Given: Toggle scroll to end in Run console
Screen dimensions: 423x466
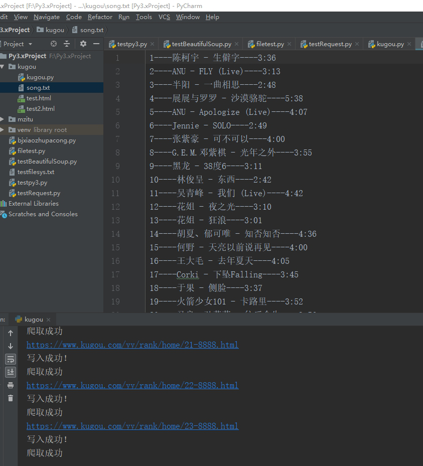Looking at the screenshot, I should click(11, 372).
